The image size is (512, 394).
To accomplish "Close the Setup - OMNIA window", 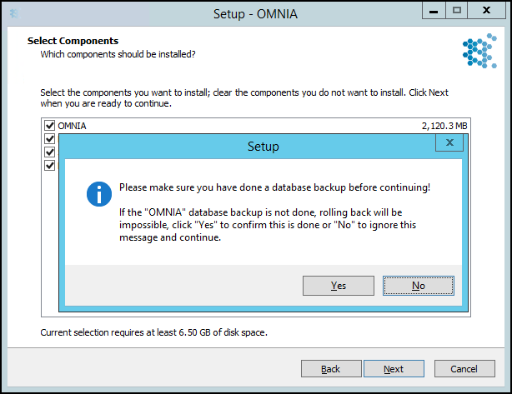I will (486, 11).
